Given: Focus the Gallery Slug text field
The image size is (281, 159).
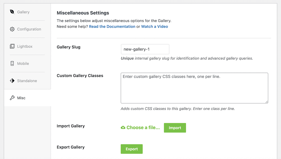Looking at the screenshot, I should (x=145, y=49).
